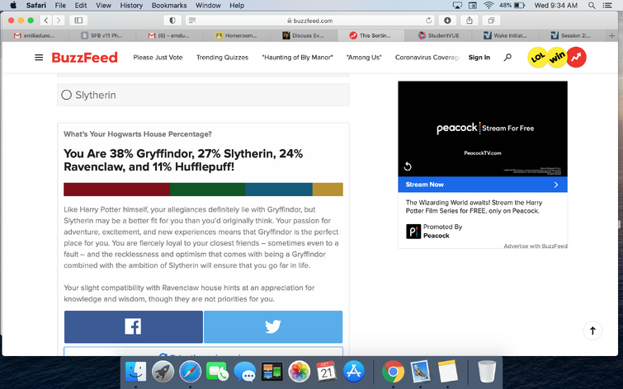This screenshot has width=623, height=389.
Task: Open Coronavirus Coverage section
Action: [x=427, y=58]
